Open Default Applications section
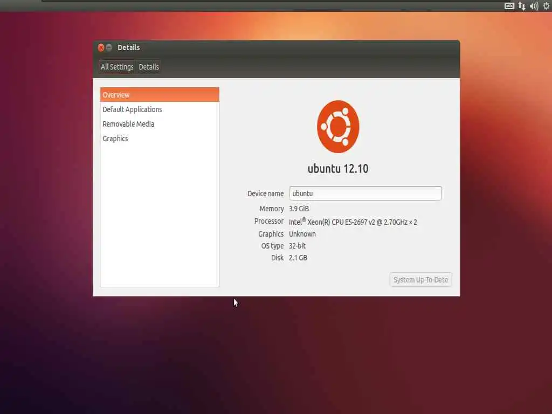Image resolution: width=552 pixels, height=414 pixels. click(160, 109)
